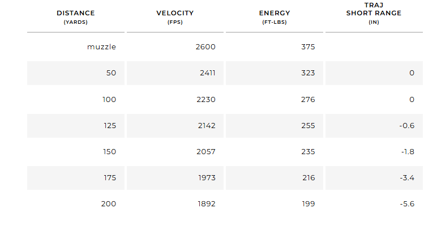This screenshot has height=225, width=437.
Task: Click the TRAJ SHORT RANGE column header
Action: (374, 13)
